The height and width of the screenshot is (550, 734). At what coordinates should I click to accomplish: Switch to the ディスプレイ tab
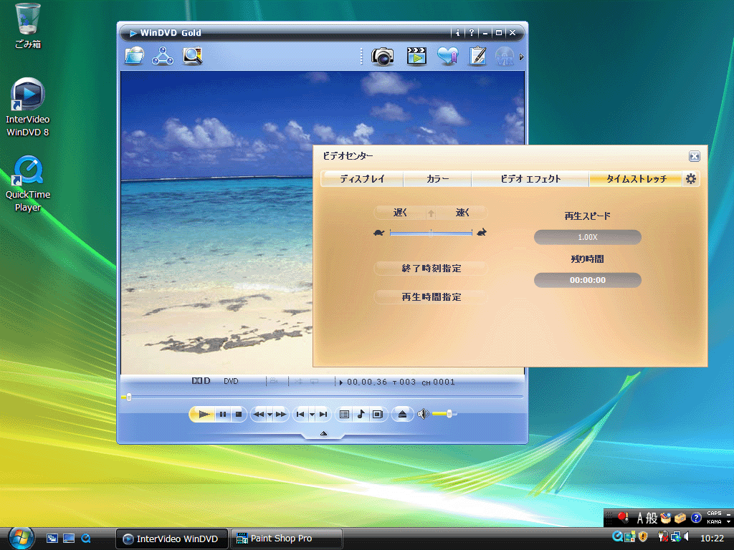[x=362, y=178]
